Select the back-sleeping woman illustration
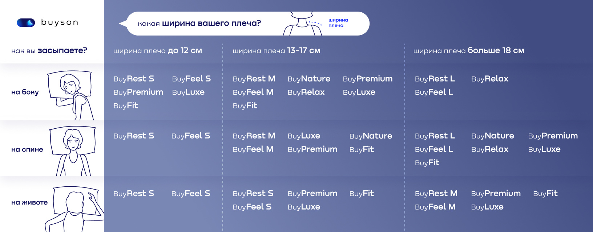Viewport: 593px width, 232px height. click(73, 151)
